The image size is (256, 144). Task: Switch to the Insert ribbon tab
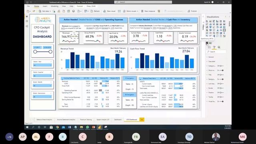pyautogui.click(x=45, y=6)
